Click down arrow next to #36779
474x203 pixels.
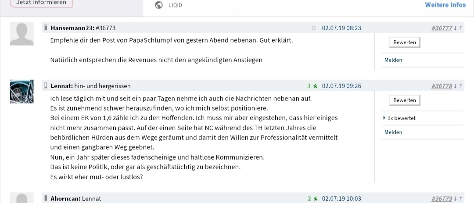455,199
